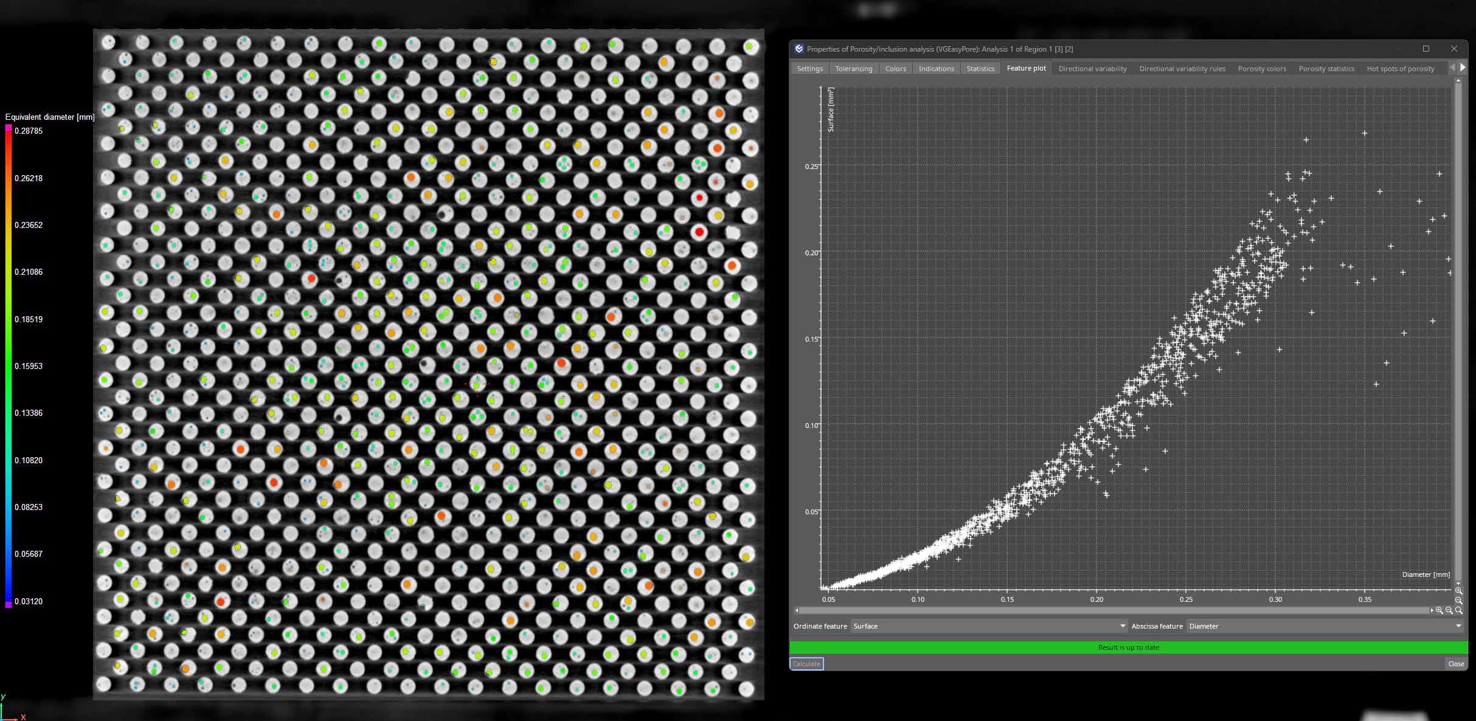Switch to the Porosity colors tab

(x=1262, y=69)
